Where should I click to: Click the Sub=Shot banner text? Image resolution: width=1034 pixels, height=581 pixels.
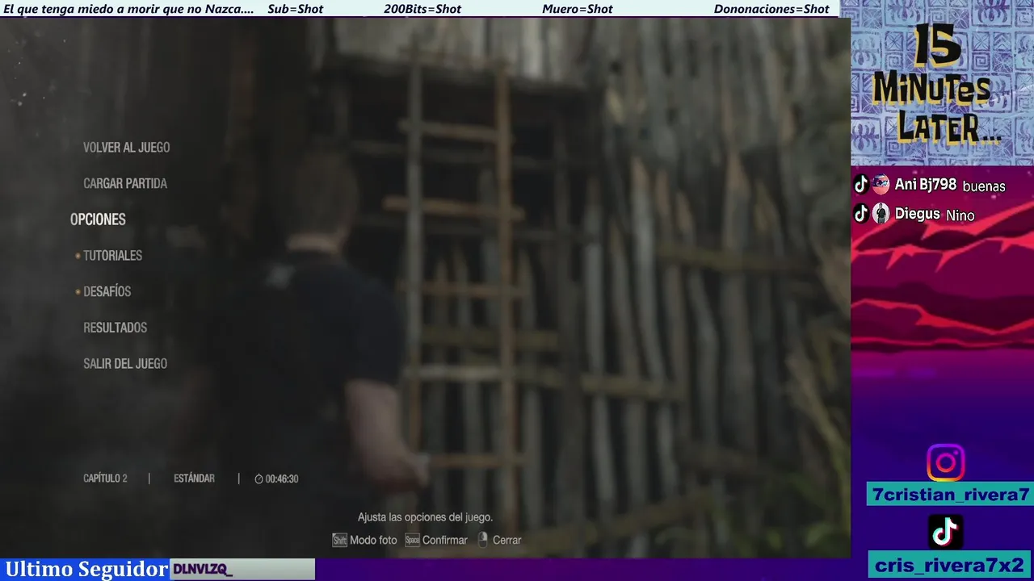click(296, 9)
